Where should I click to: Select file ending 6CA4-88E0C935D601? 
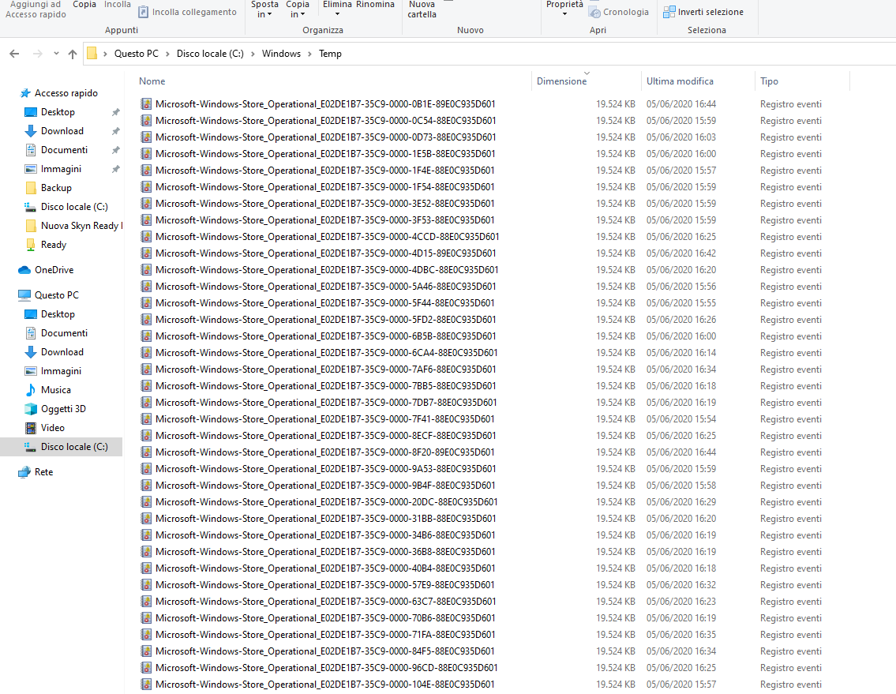pos(326,353)
